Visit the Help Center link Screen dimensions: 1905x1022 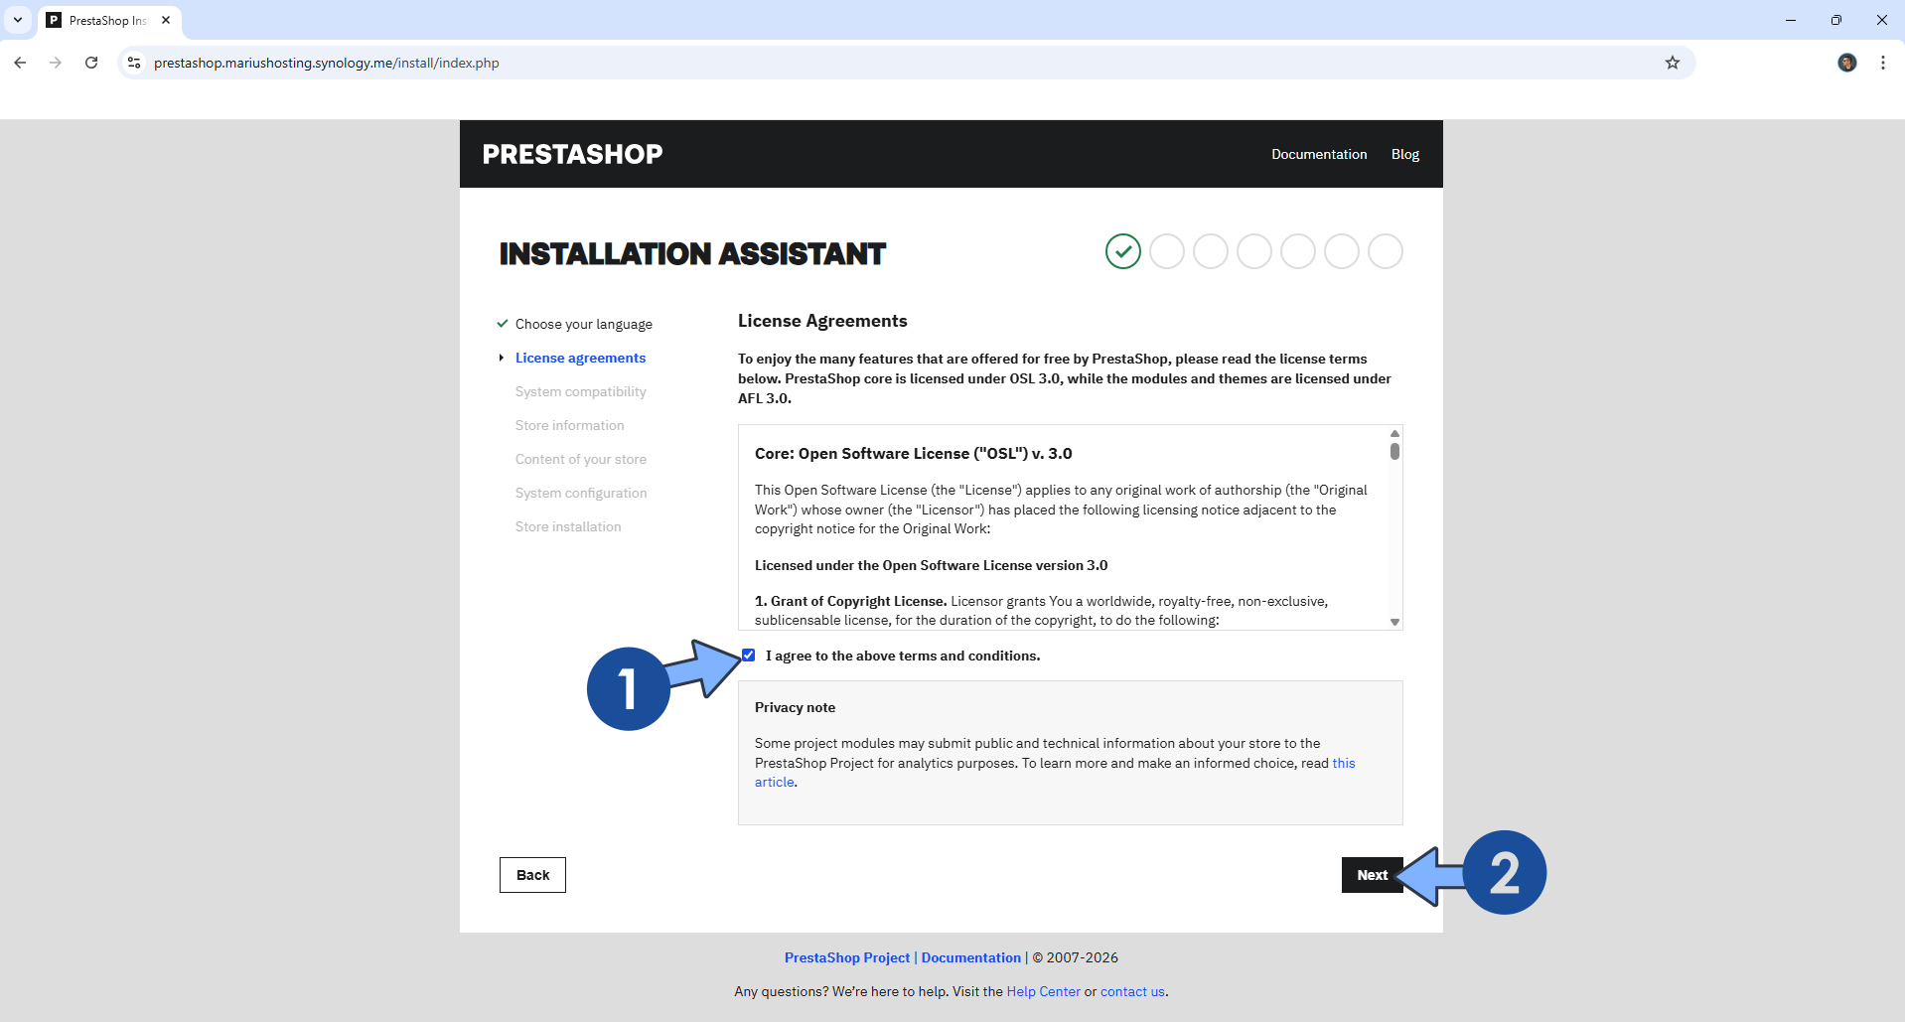[x=1043, y=991]
